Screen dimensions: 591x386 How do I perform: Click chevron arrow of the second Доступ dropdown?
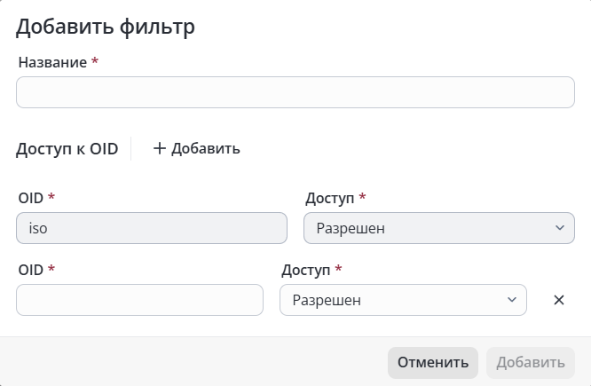(x=512, y=300)
